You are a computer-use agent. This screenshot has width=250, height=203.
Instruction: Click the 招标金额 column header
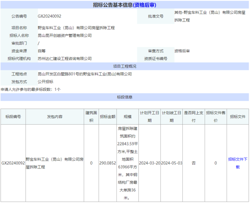(107, 117)
